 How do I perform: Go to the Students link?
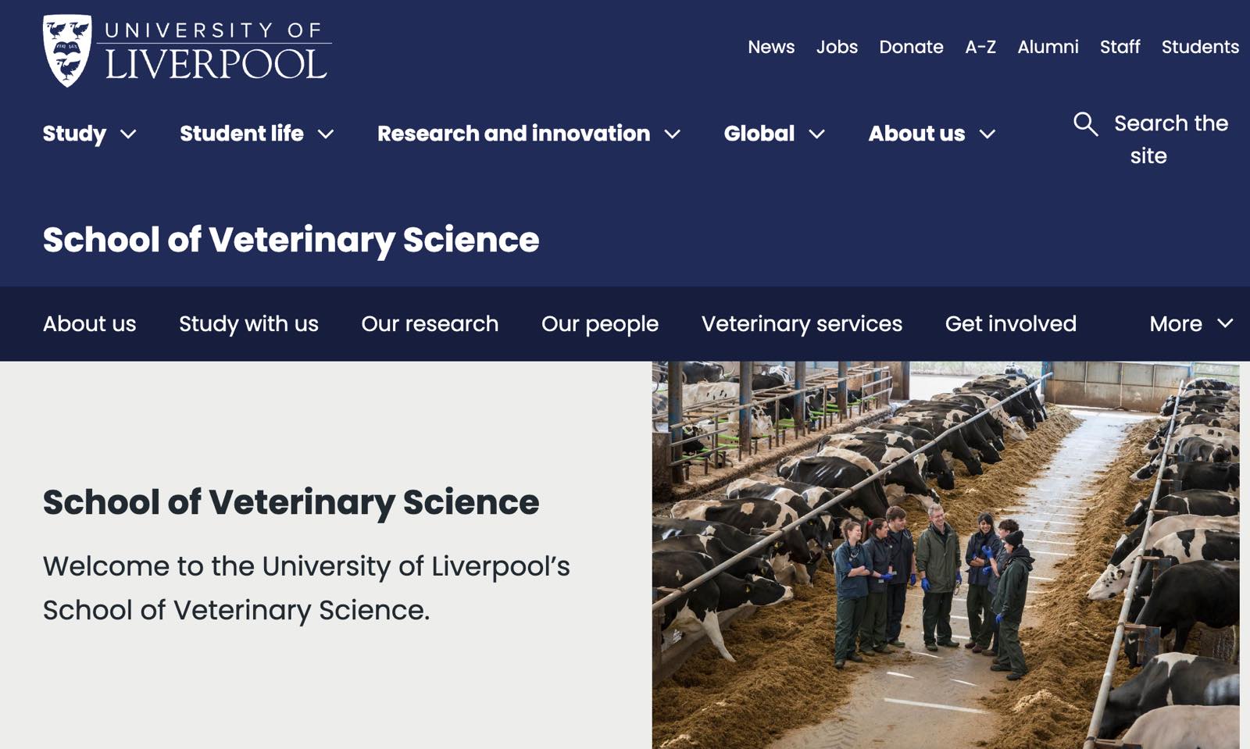(x=1200, y=47)
